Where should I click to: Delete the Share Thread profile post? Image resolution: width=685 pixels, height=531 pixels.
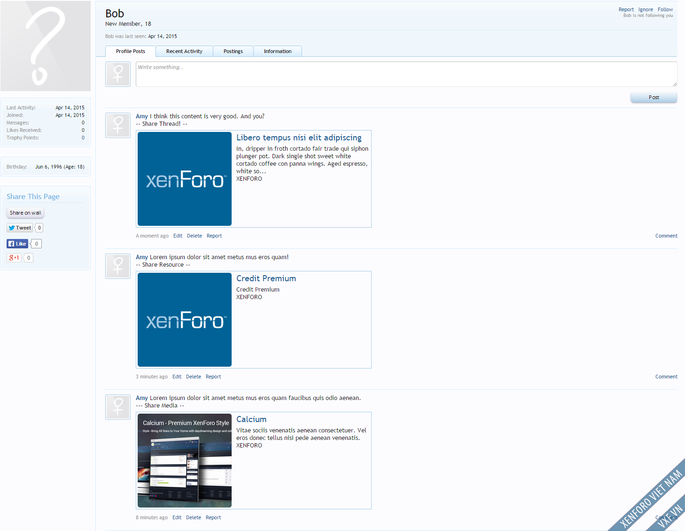point(195,236)
